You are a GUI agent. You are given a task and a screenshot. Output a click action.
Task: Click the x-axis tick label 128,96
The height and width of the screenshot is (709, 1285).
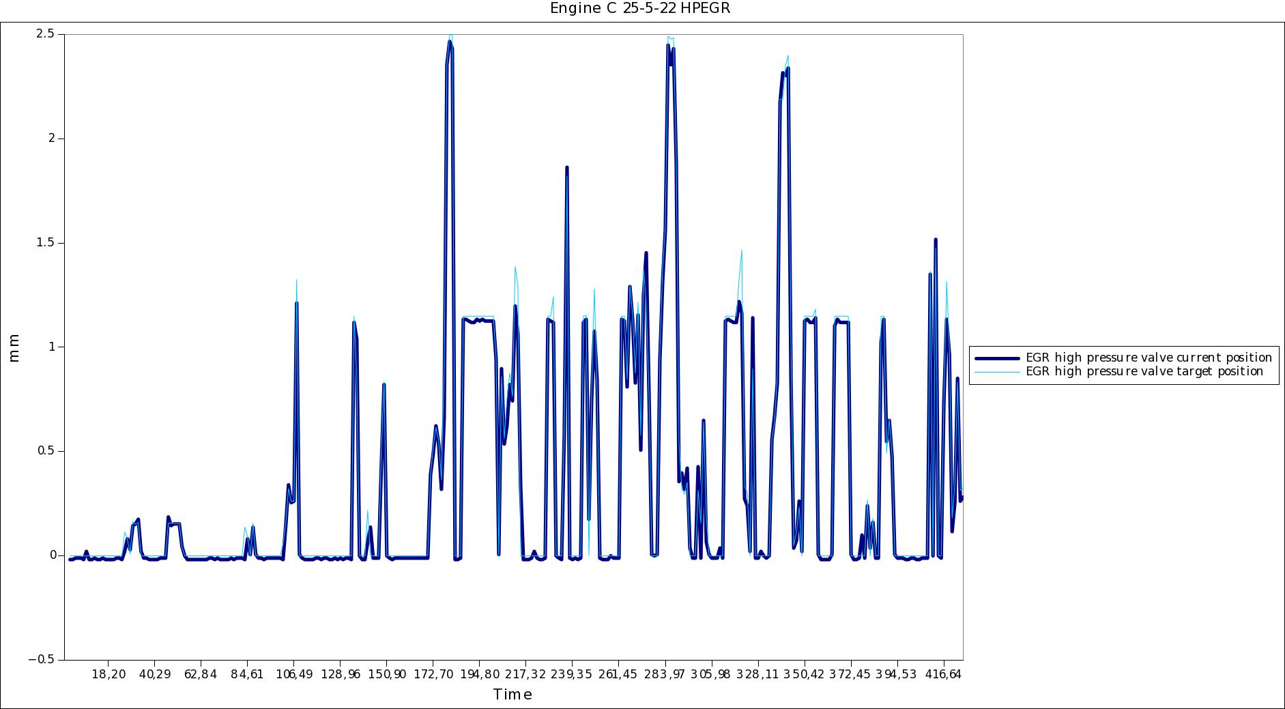[x=341, y=674]
